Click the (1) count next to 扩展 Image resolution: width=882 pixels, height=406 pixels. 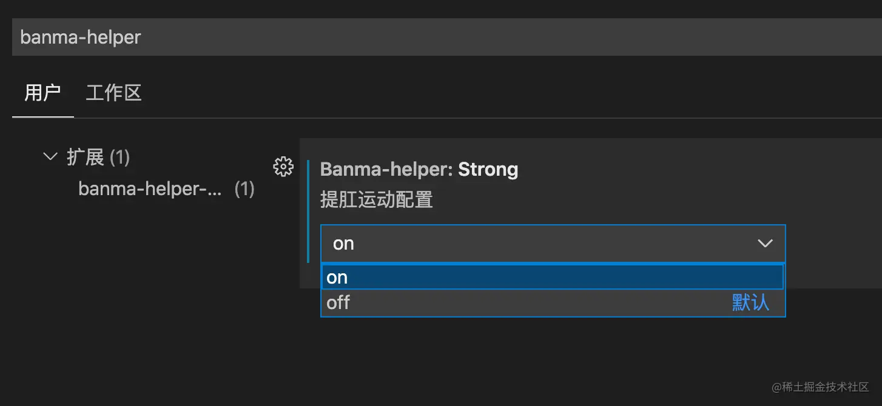click(120, 158)
